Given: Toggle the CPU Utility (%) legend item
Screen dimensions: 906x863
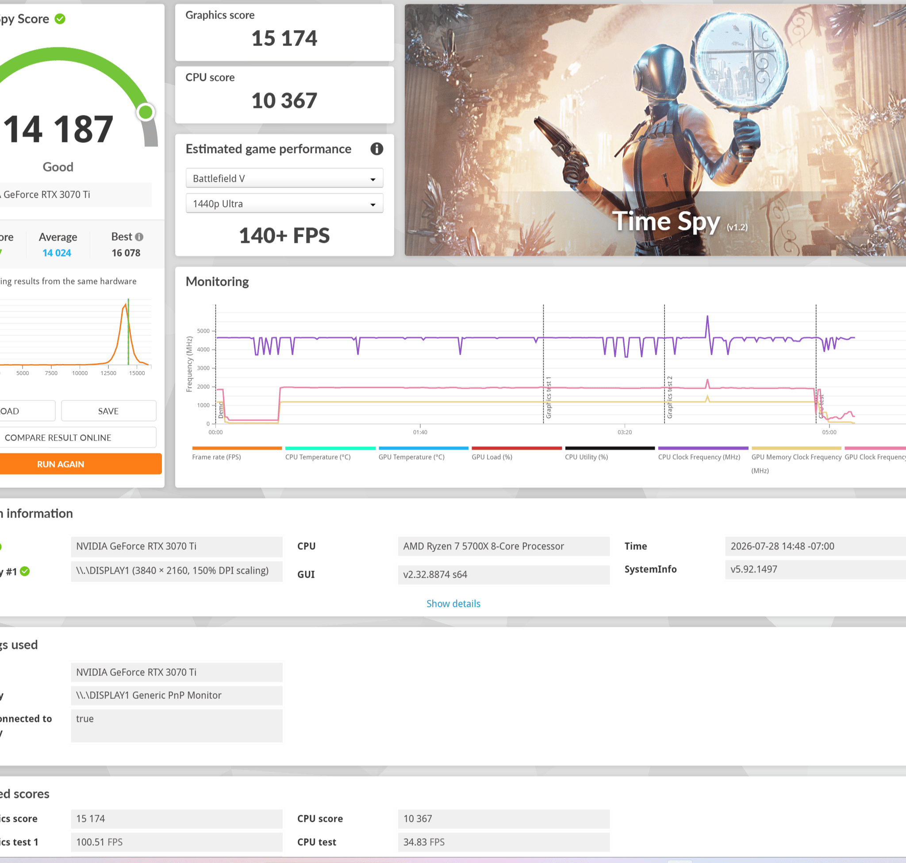Looking at the screenshot, I should click(x=610, y=454).
